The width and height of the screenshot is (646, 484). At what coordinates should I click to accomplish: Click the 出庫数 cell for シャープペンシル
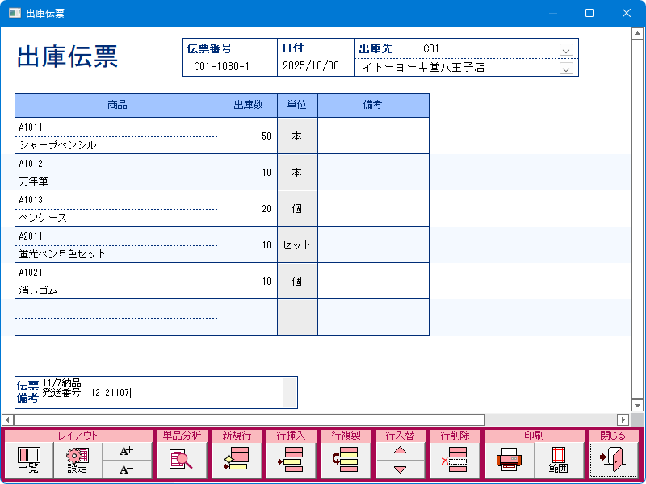(x=248, y=136)
